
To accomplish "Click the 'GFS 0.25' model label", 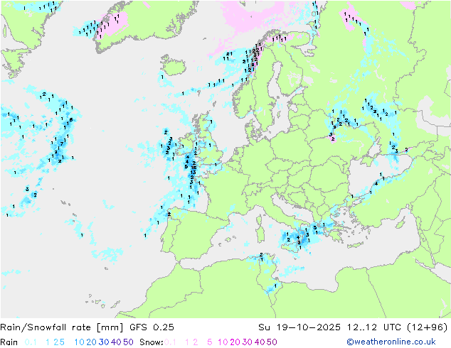I will (152, 327).
